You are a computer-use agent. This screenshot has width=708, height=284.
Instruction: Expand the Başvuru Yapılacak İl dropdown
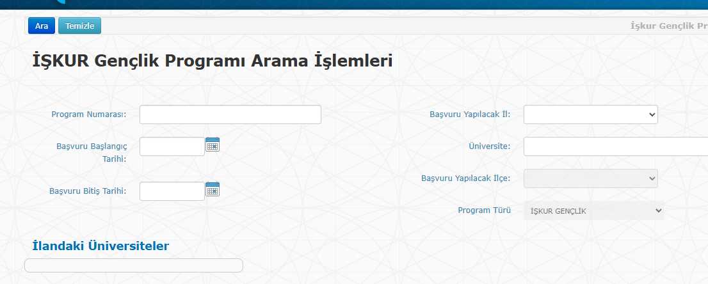(590, 114)
